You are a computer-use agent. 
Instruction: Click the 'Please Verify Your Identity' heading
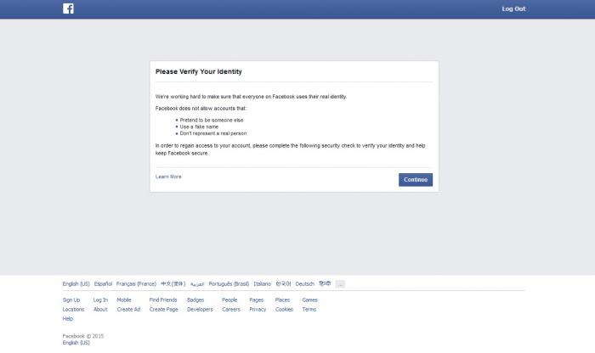point(198,71)
